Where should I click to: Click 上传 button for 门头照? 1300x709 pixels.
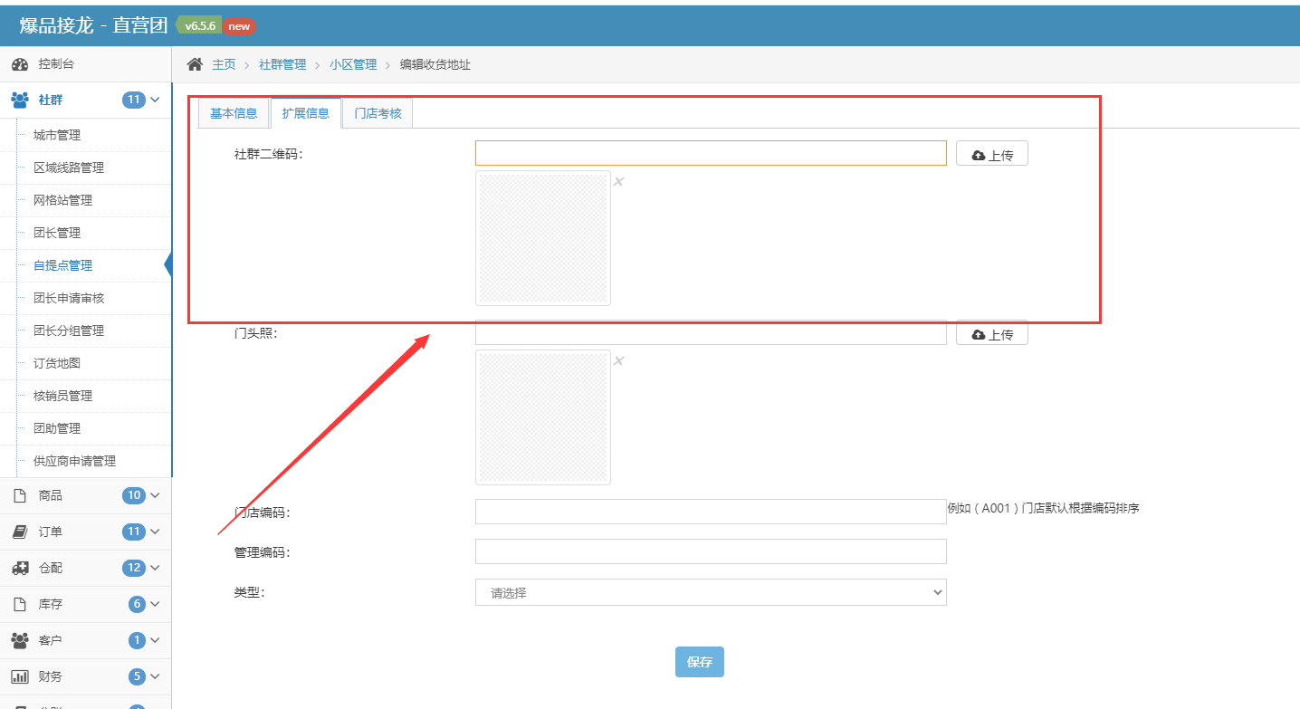tap(992, 334)
